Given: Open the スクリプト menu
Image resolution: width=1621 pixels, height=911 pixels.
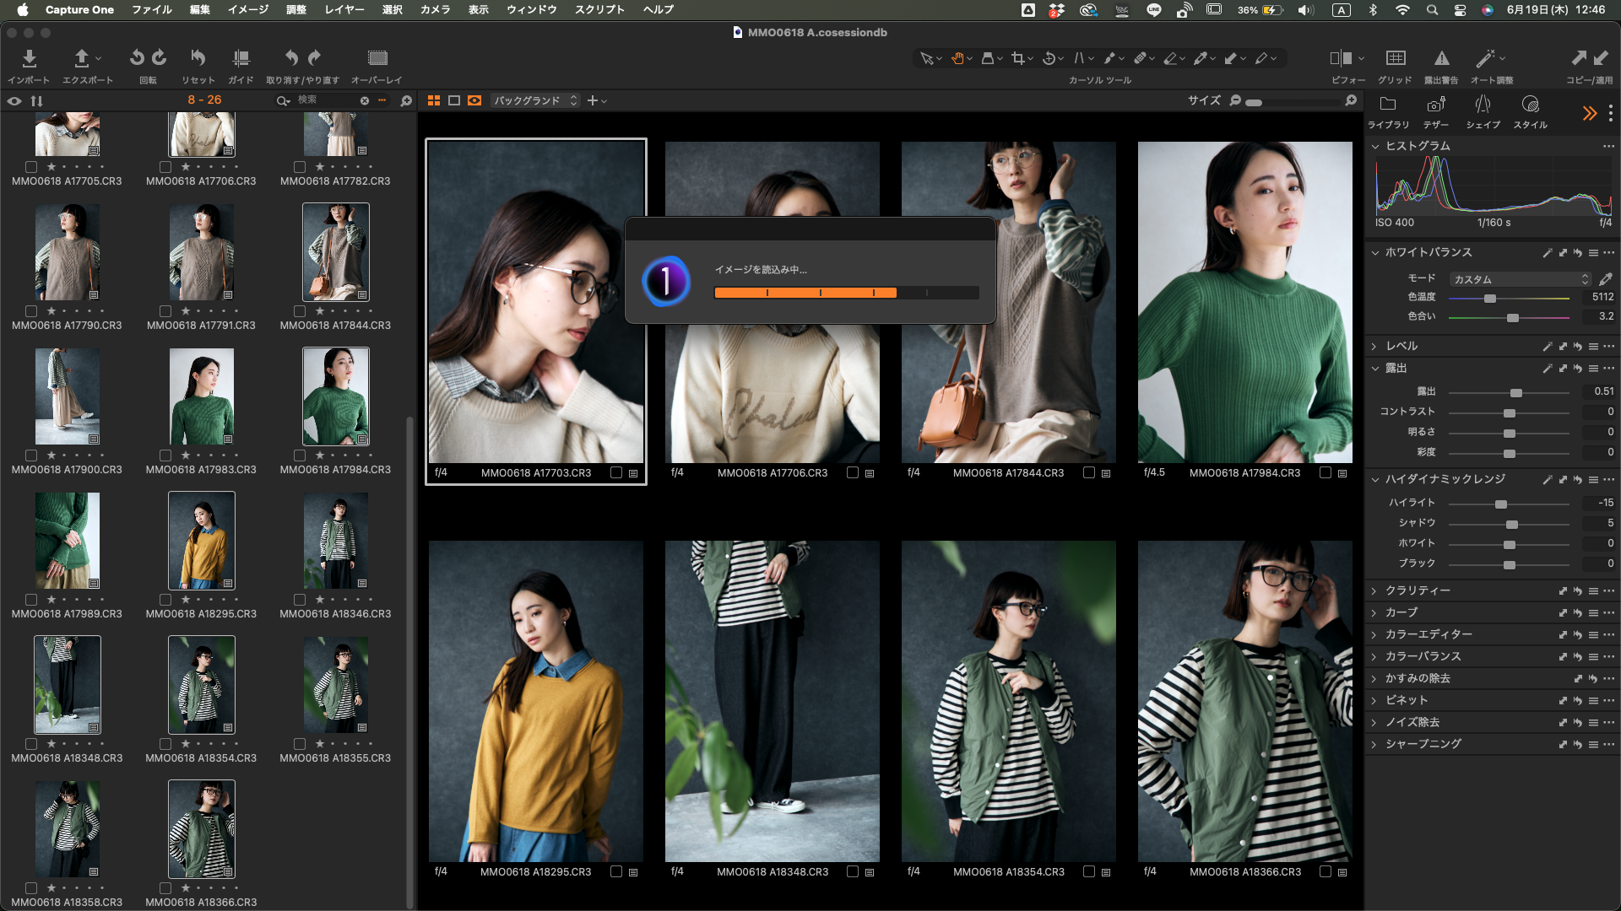Looking at the screenshot, I should pos(600,9).
